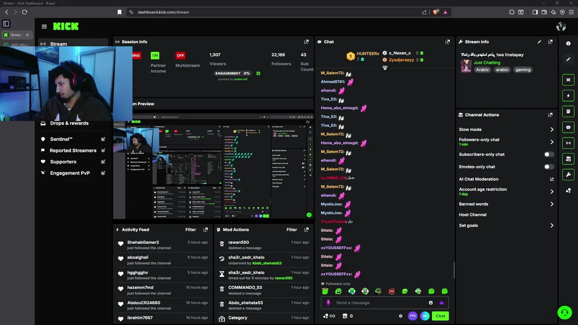Click Host Channel action
This screenshot has height=325, width=578.
[472, 215]
